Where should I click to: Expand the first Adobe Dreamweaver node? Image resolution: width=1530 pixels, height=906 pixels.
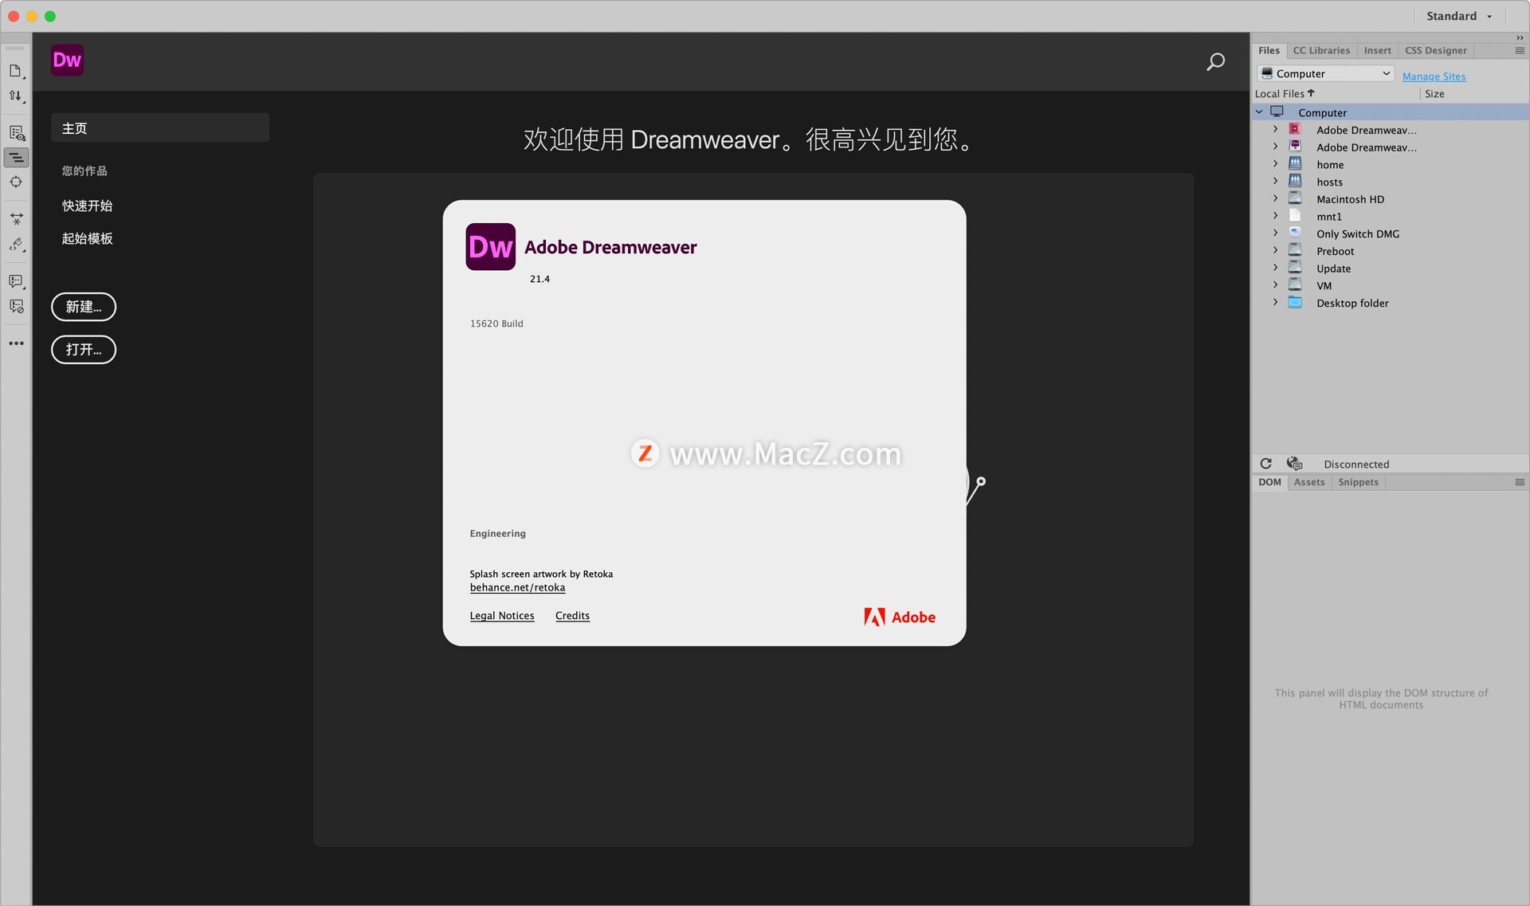tap(1275, 130)
